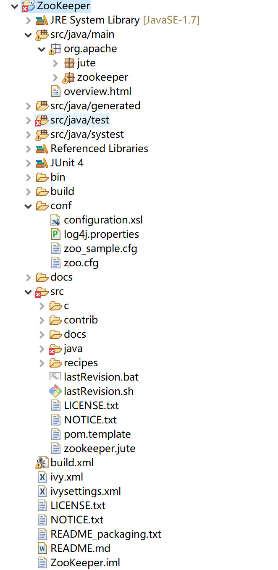Viewport: 278px width, 570px height.
Task: Click the java error folder icon under src
Action: point(55,349)
